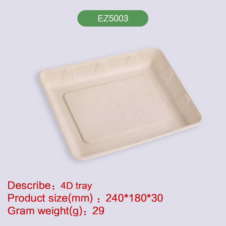226x226 pixels.
Task: Select the beige tray product image
Action: [121, 104]
